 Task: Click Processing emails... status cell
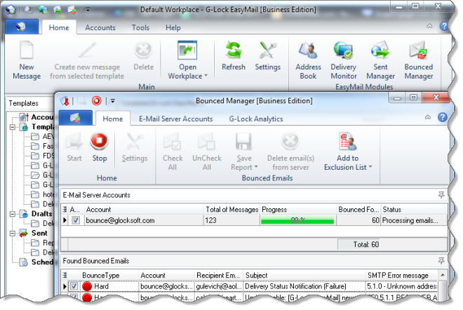414,220
